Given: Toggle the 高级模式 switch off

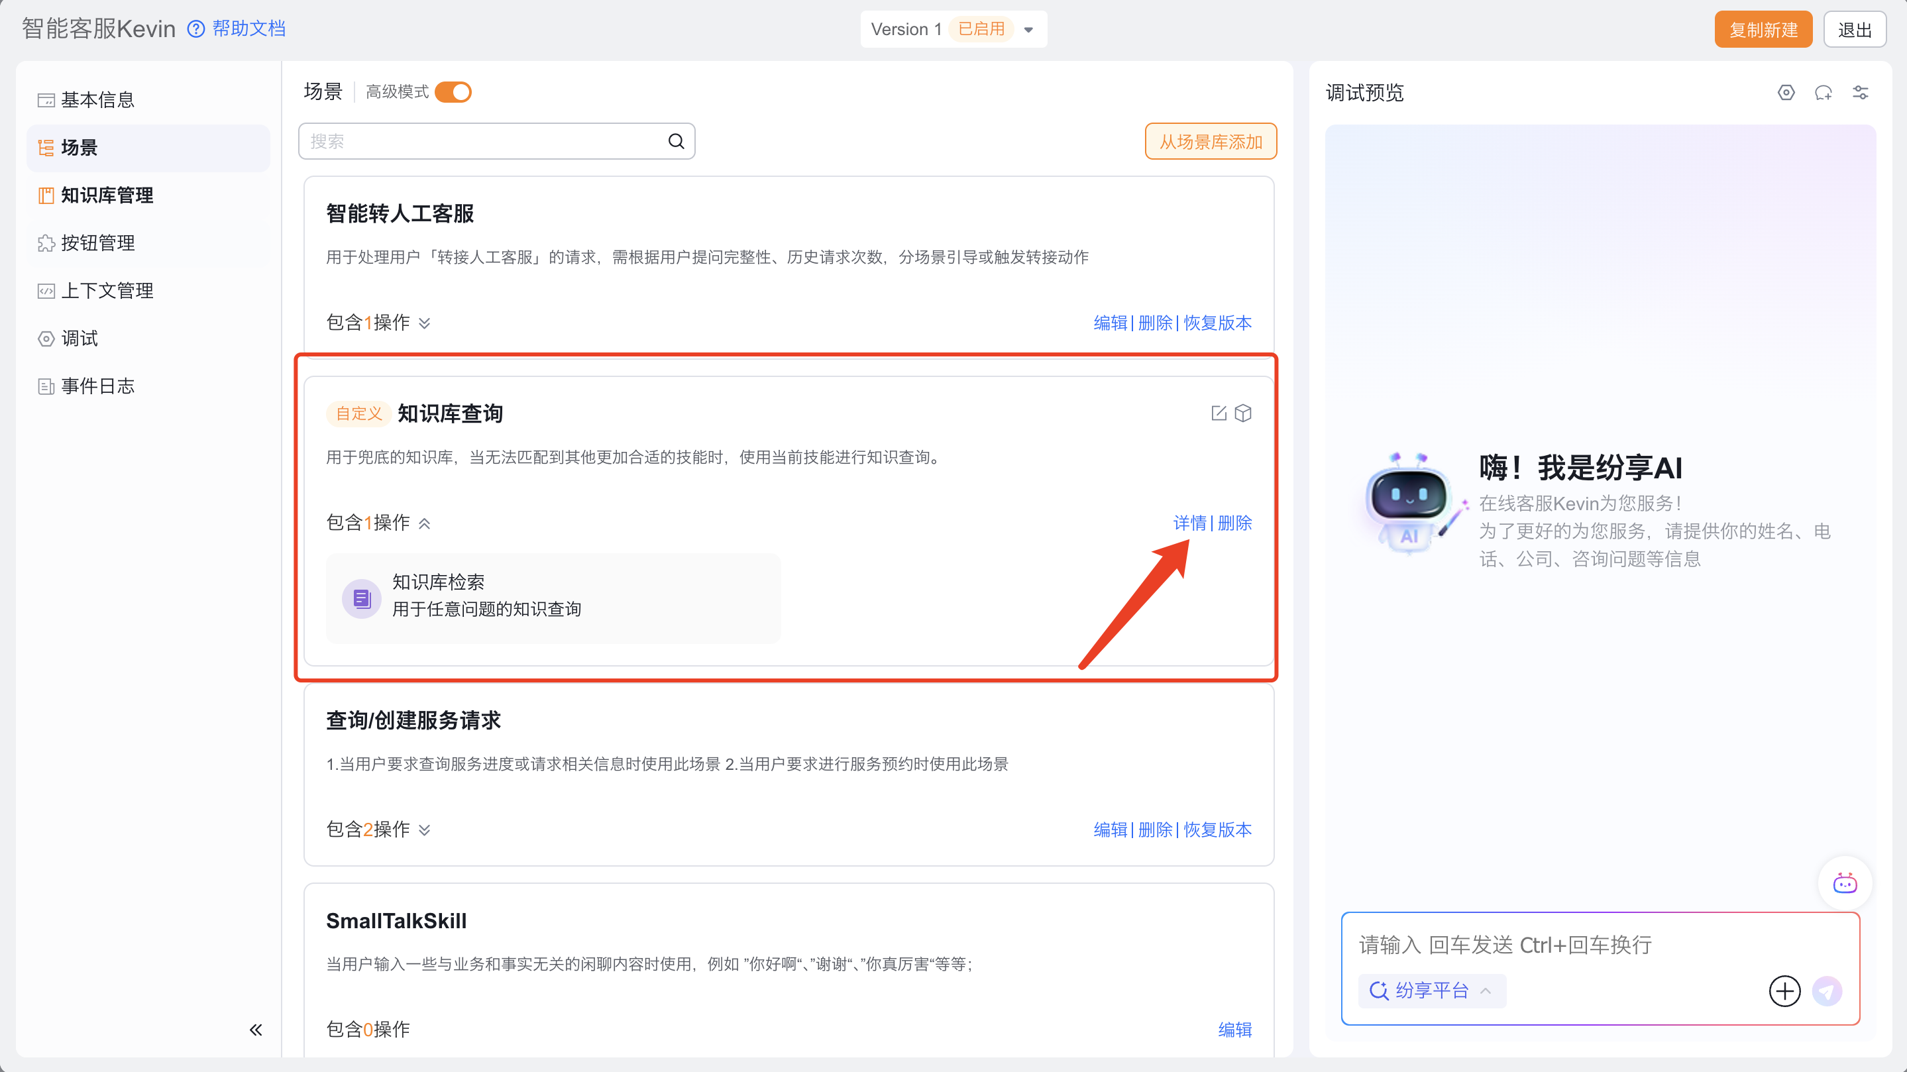Looking at the screenshot, I should pos(453,92).
